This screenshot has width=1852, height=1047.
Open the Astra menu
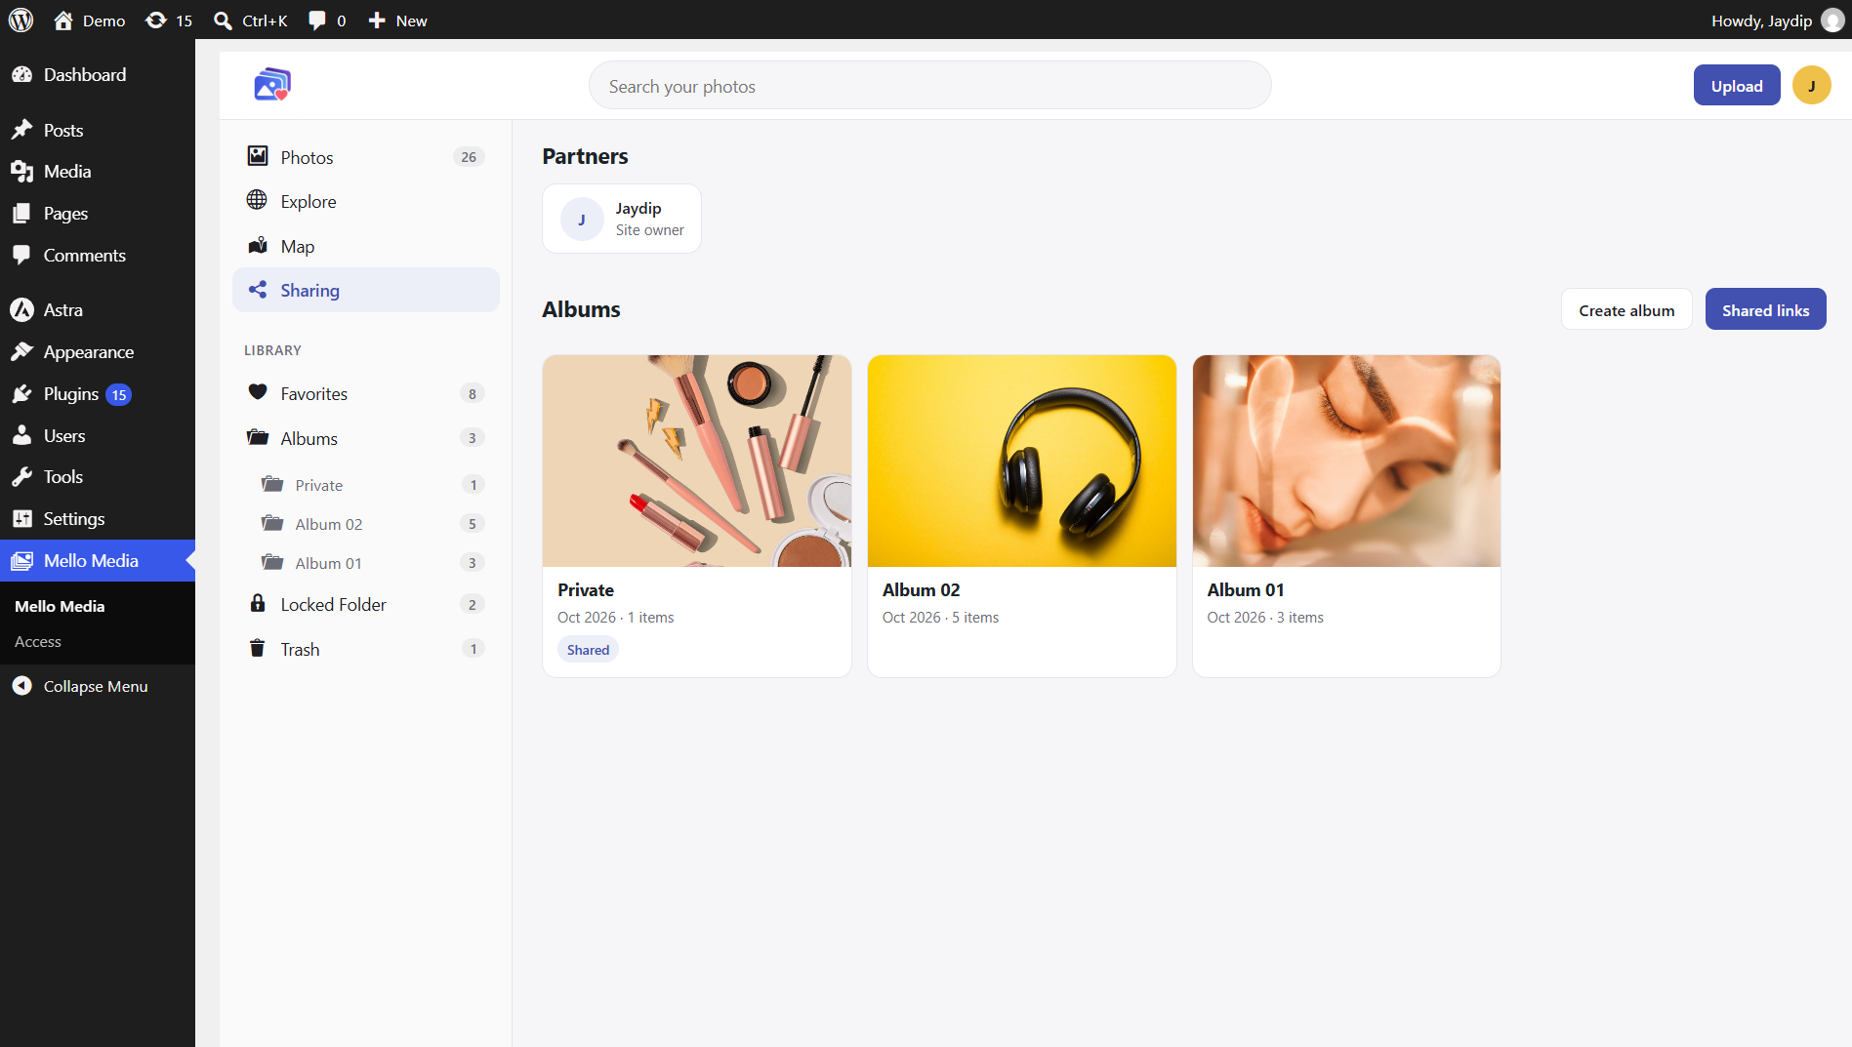98,310
